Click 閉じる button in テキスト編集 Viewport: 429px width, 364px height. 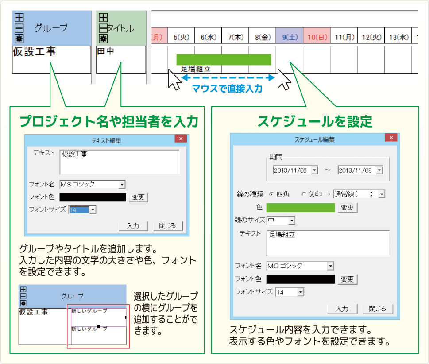pos(167,226)
